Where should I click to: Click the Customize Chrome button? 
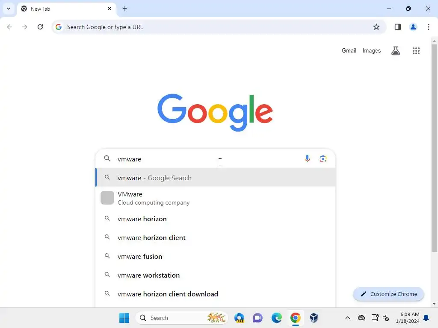pyautogui.click(x=388, y=294)
